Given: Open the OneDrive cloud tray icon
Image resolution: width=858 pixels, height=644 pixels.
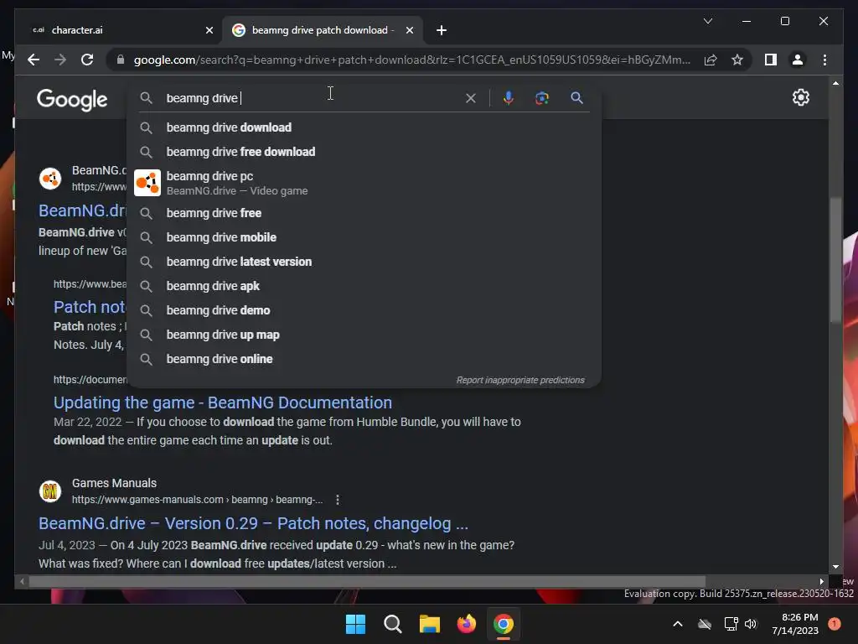Looking at the screenshot, I should pos(705,624).
